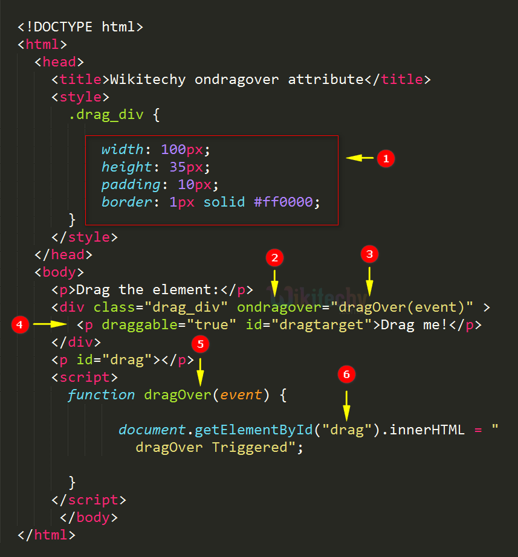This screenshot has height=557, width=518.
Task: Click the "true" draggable value
Action: pyautogui.click(x=211, y=324)
